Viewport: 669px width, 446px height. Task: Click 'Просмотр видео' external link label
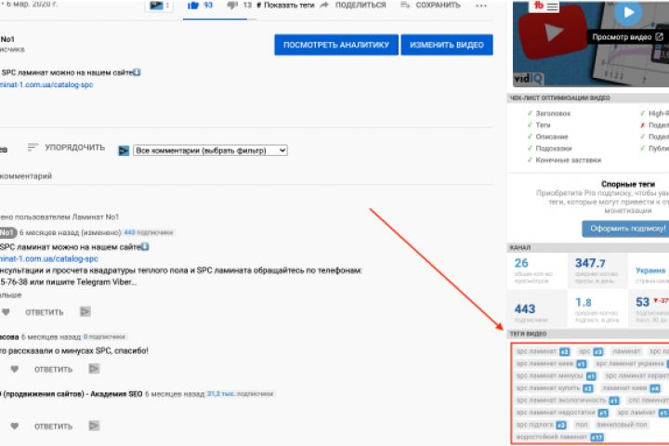pyautogui.click(x=627, y=37)
